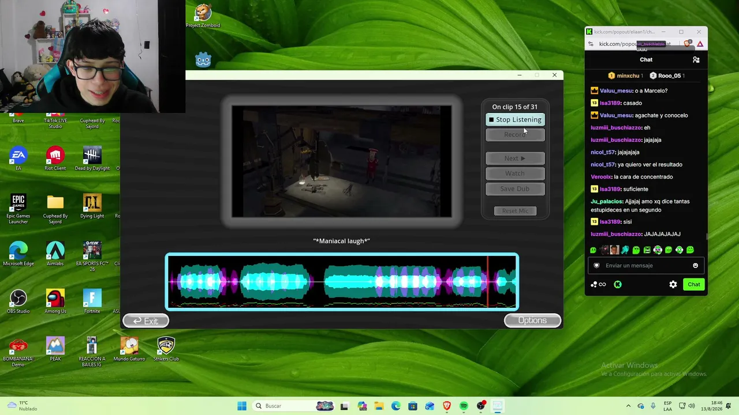The height and width of the screenshot is (415, 739).
Task: Click the video clip preview
Action: (x=342, y=161)
